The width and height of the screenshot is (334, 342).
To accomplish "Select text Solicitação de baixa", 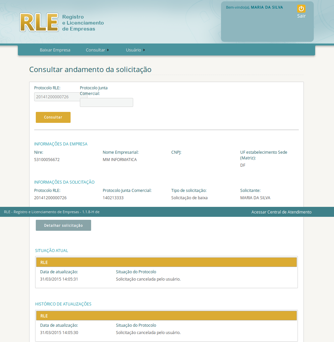I will [189, 198].
